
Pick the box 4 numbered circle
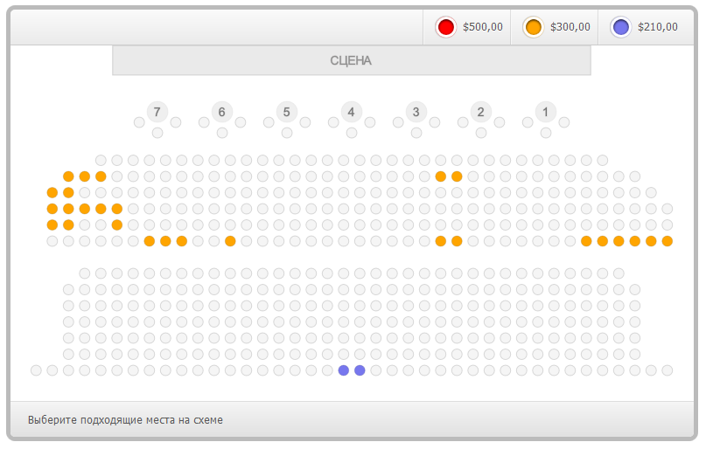tap(351, 112)
